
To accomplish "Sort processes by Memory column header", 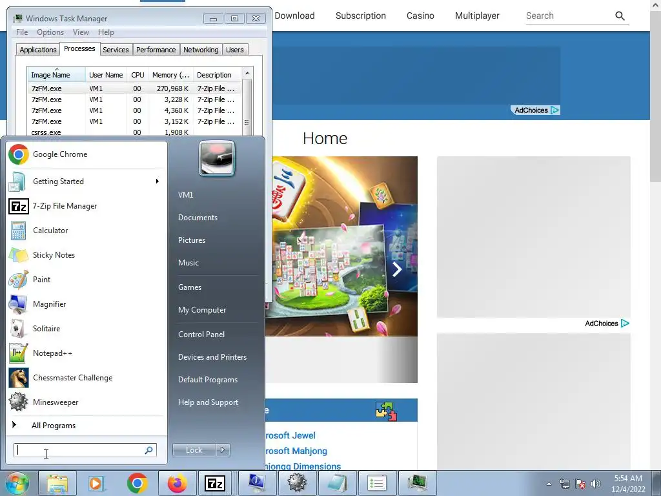I will click(170, 75).
